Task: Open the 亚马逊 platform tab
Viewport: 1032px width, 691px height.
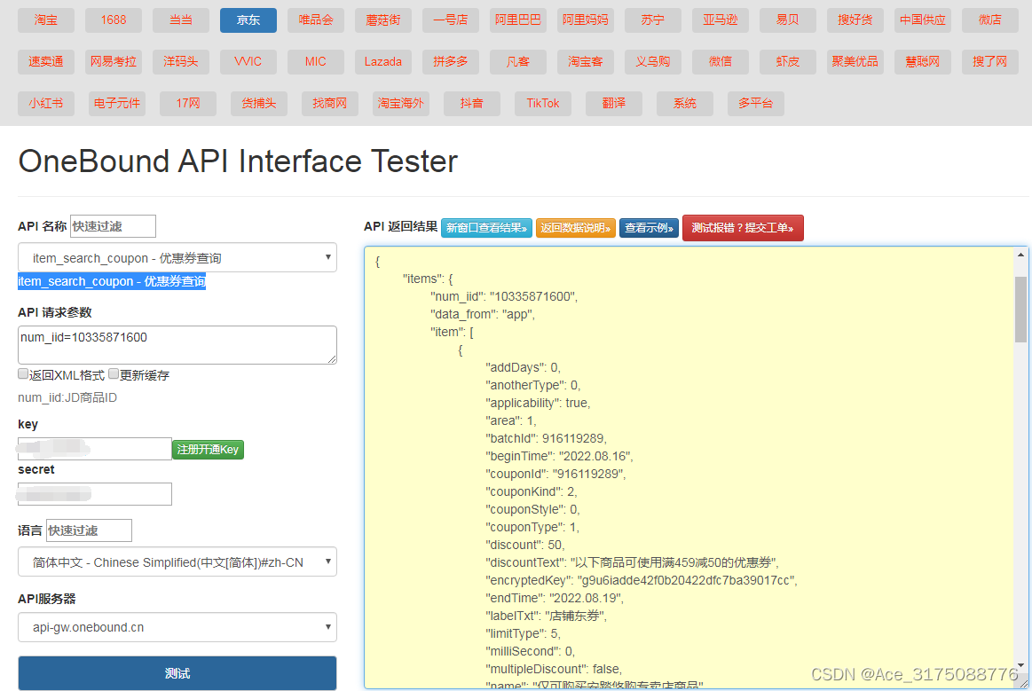Action: tap(720, 20)
